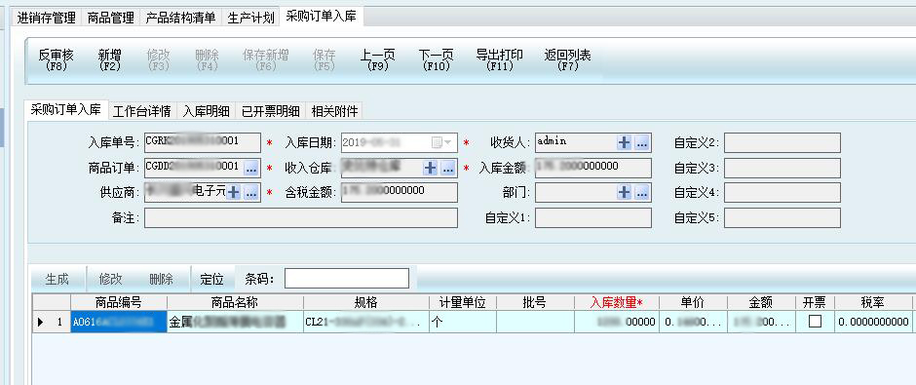Toggle the 开票 checkbox in row 1

point(815,322)
